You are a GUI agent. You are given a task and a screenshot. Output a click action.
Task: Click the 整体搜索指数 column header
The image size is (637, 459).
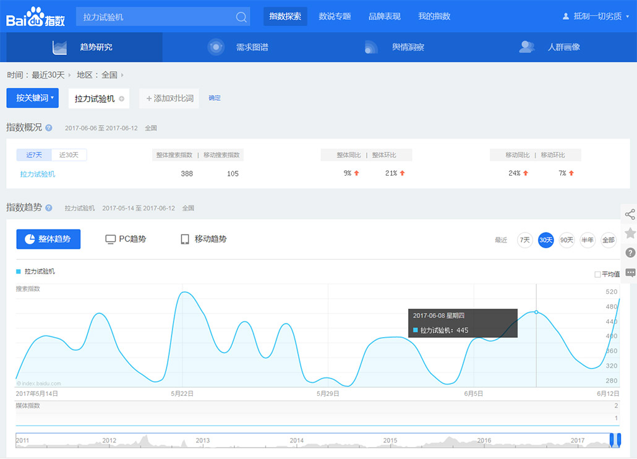(x=174, y=155)
